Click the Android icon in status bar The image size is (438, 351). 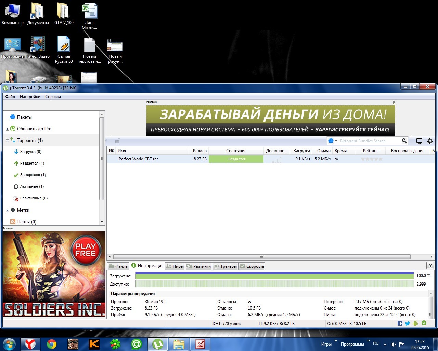(415, 323)
